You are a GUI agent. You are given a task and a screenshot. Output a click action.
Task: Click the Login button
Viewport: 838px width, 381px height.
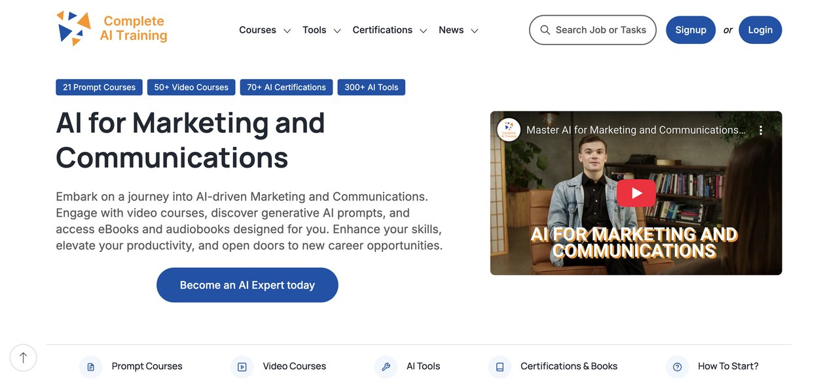tap(760, 30)
